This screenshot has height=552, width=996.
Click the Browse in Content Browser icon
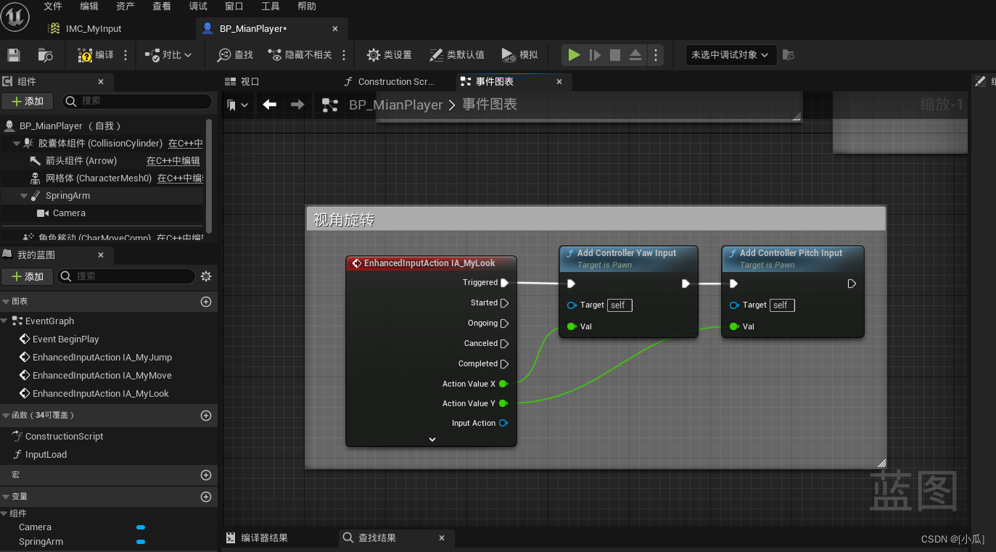pyautogui.click(x=45, y=55)
